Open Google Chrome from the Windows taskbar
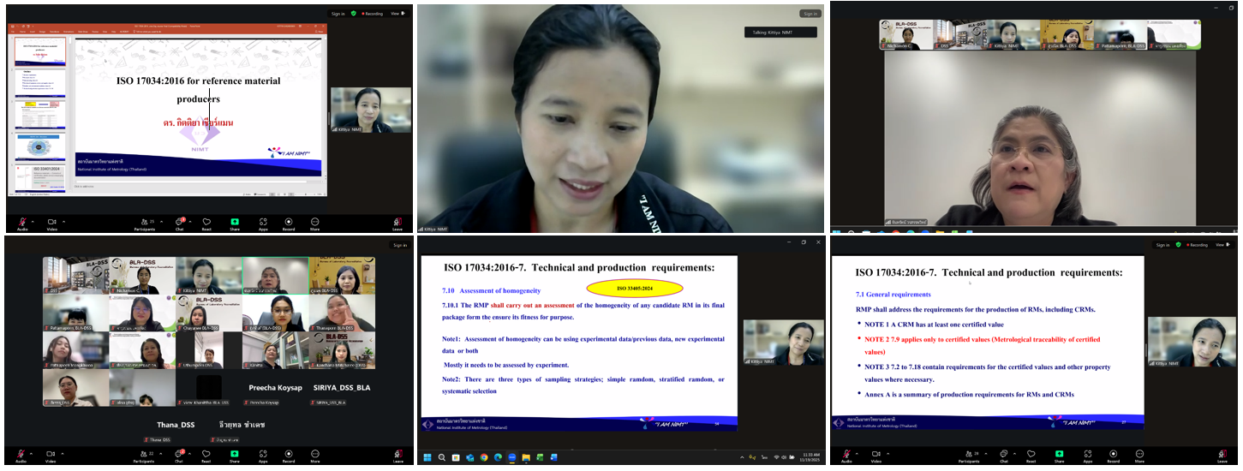This screenshot has width=1243, height=471. 483,457
